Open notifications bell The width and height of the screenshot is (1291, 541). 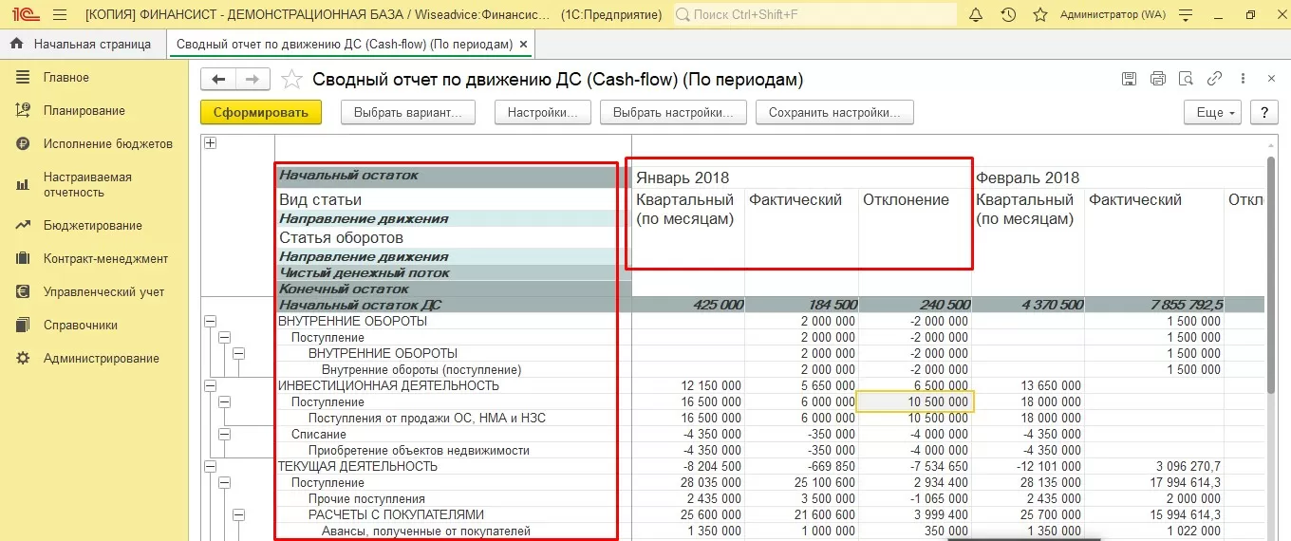976,15
